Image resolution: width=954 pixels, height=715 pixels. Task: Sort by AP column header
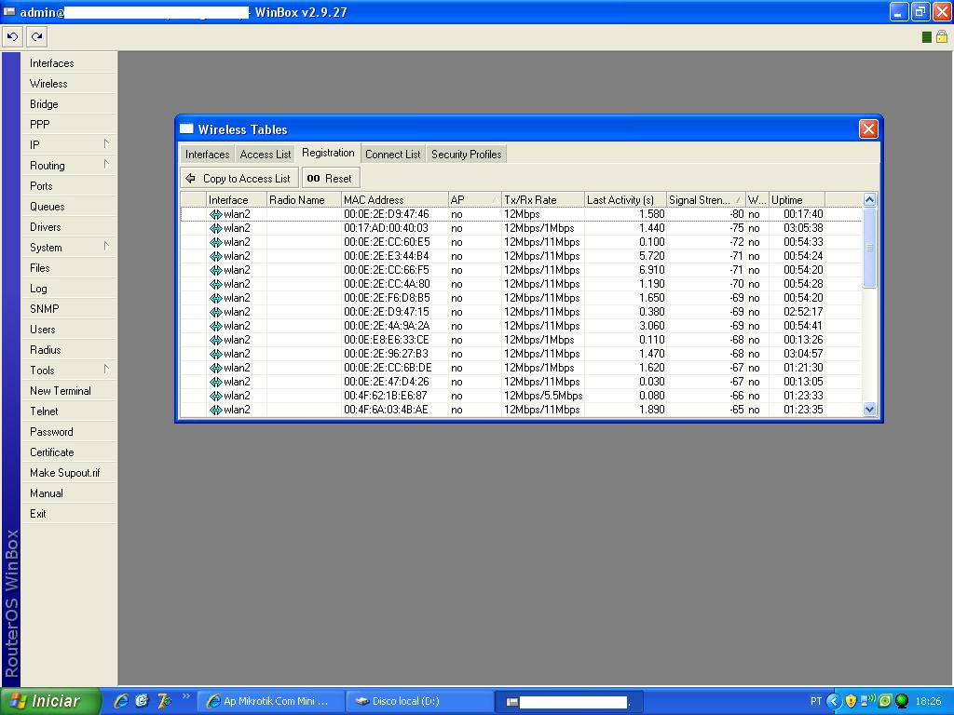click(x=474, y=199)
